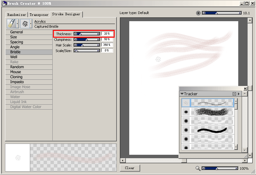The width and height of the screenshot is (256, 175).
Task: Click the Clumpiness 50% value field
Action: [107, 39]
